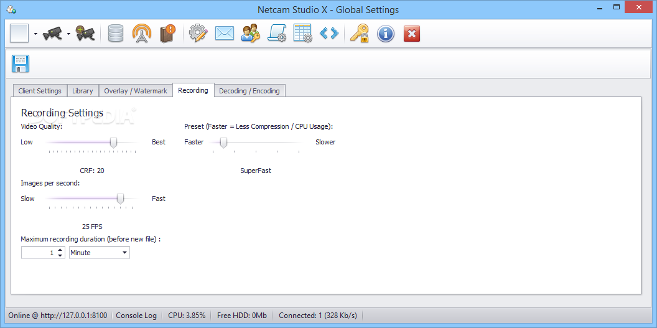Close the Global Settings window
Image resolution: width=657 pixels, height=328 pixels.
(x=639, y=7)
